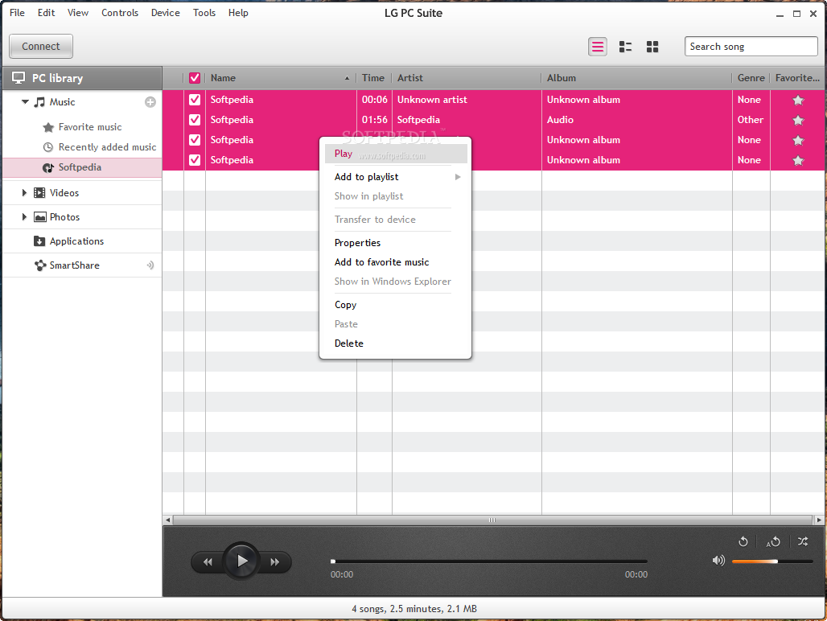Open the Controls menu
Image resolution: width=827 pixels, height=621 pixels.
120,13
